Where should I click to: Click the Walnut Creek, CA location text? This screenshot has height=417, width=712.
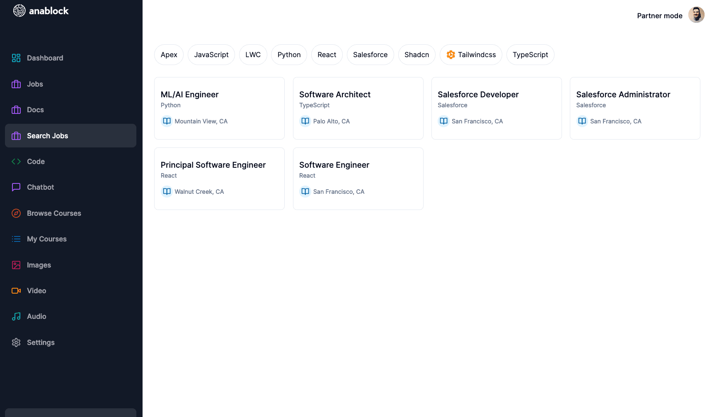pyautogui.click(x=199, y=192)
